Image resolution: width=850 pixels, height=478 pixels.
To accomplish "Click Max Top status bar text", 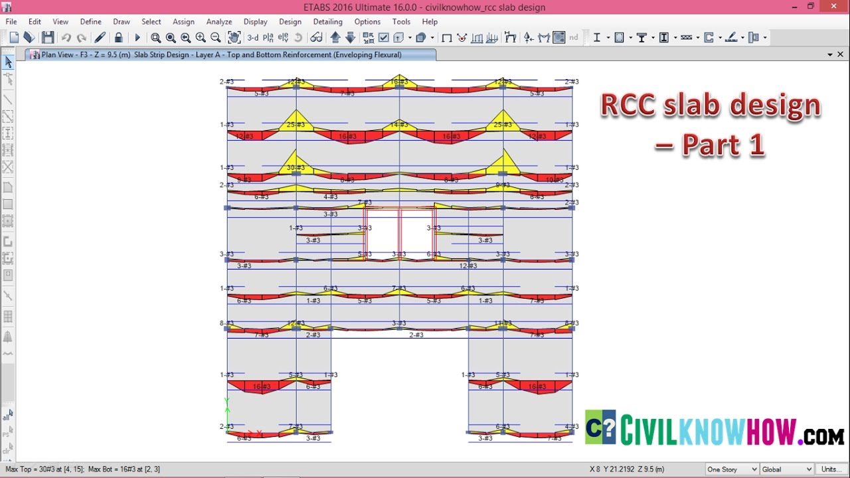I will point(44,469).
